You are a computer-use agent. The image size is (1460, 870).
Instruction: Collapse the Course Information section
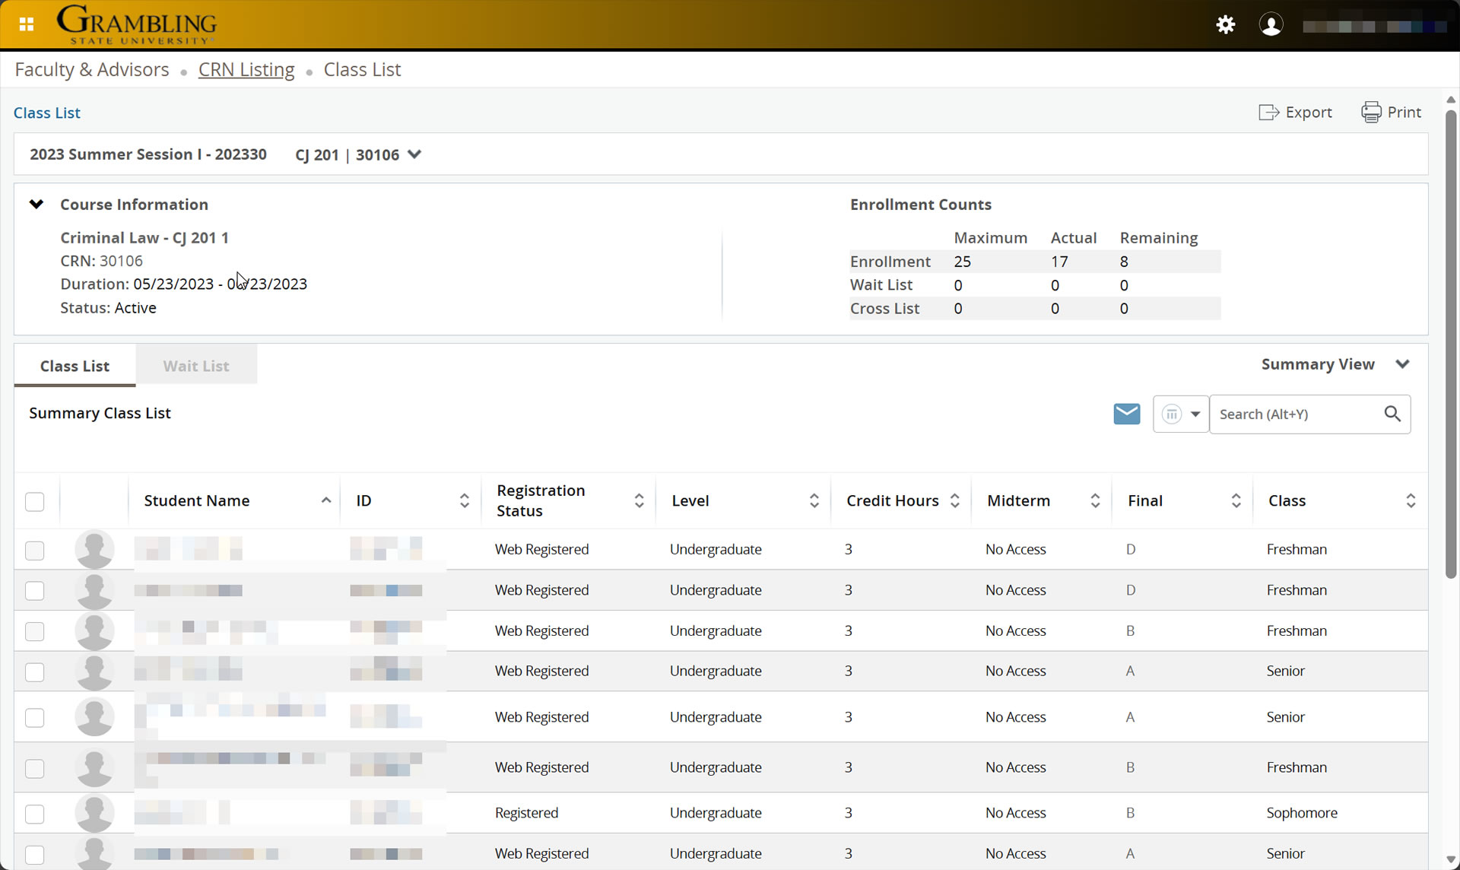pyautogui.click(x=36, y=203)
